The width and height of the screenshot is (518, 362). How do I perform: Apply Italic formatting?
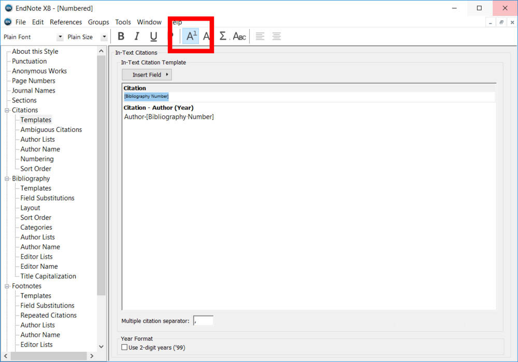coord(137,36)
